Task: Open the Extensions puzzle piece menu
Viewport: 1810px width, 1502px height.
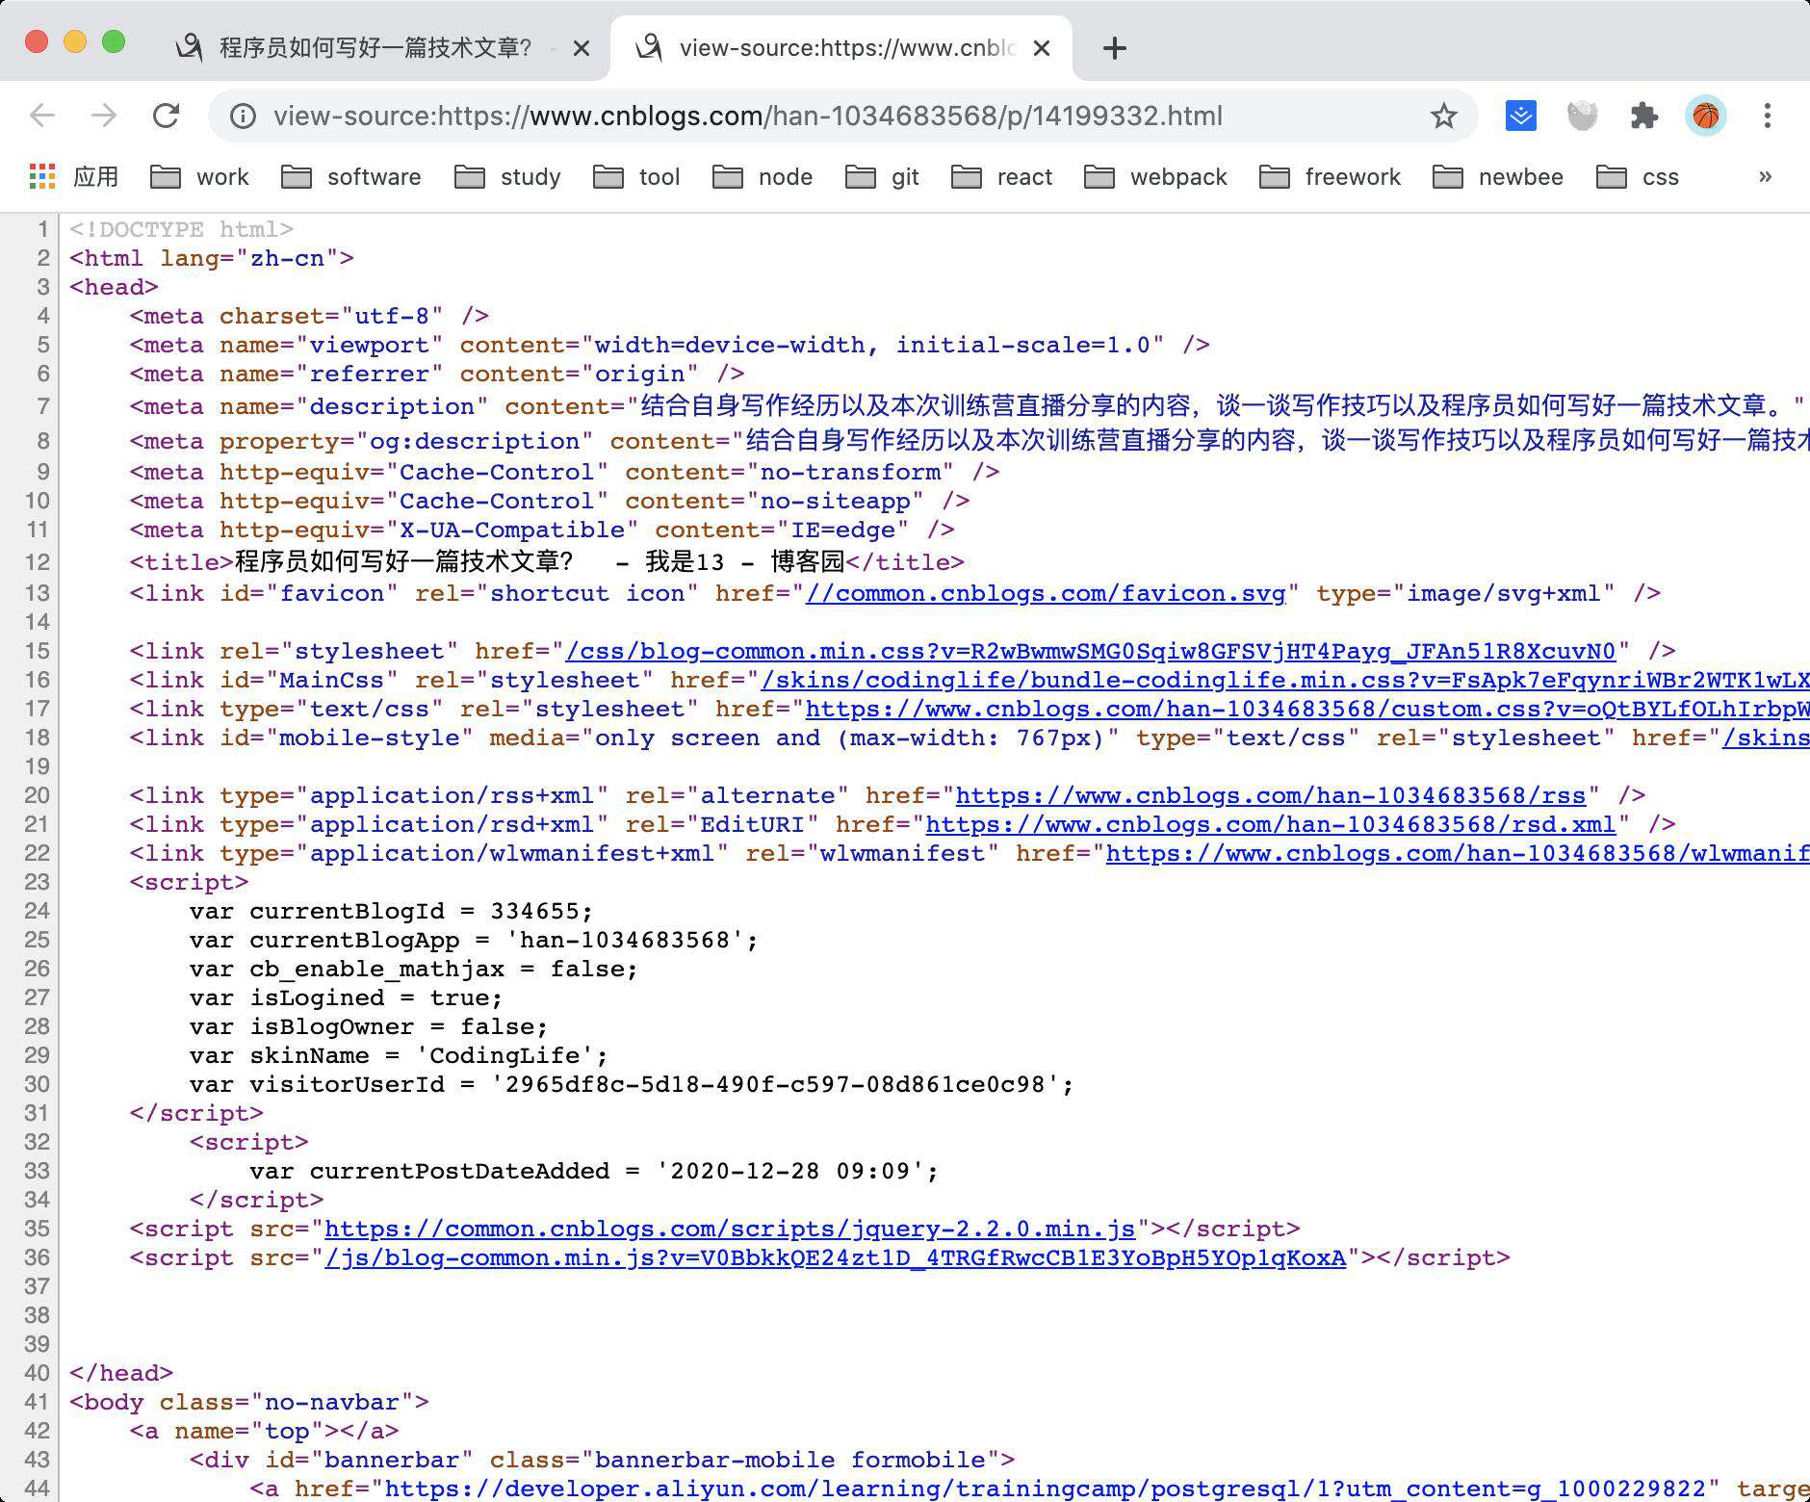Action: [1643, 117]
